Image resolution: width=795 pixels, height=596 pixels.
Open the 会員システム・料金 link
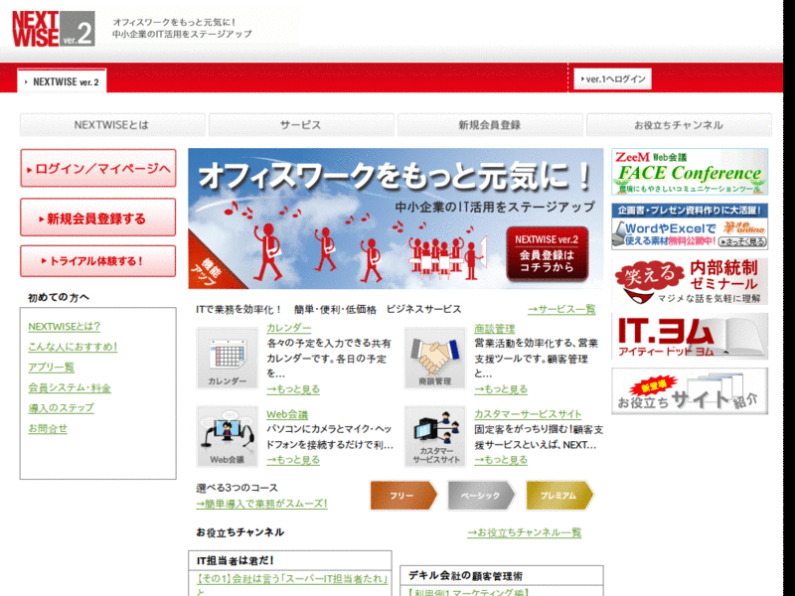point(70,388)
